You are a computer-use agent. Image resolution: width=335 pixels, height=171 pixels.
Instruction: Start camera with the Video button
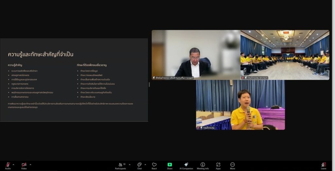tap(24, 165)
